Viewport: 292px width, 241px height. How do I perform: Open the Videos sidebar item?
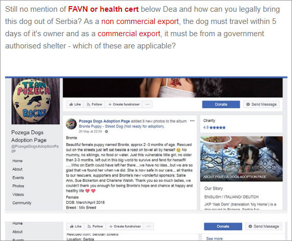pyautogui.click(x=18, y=195)
